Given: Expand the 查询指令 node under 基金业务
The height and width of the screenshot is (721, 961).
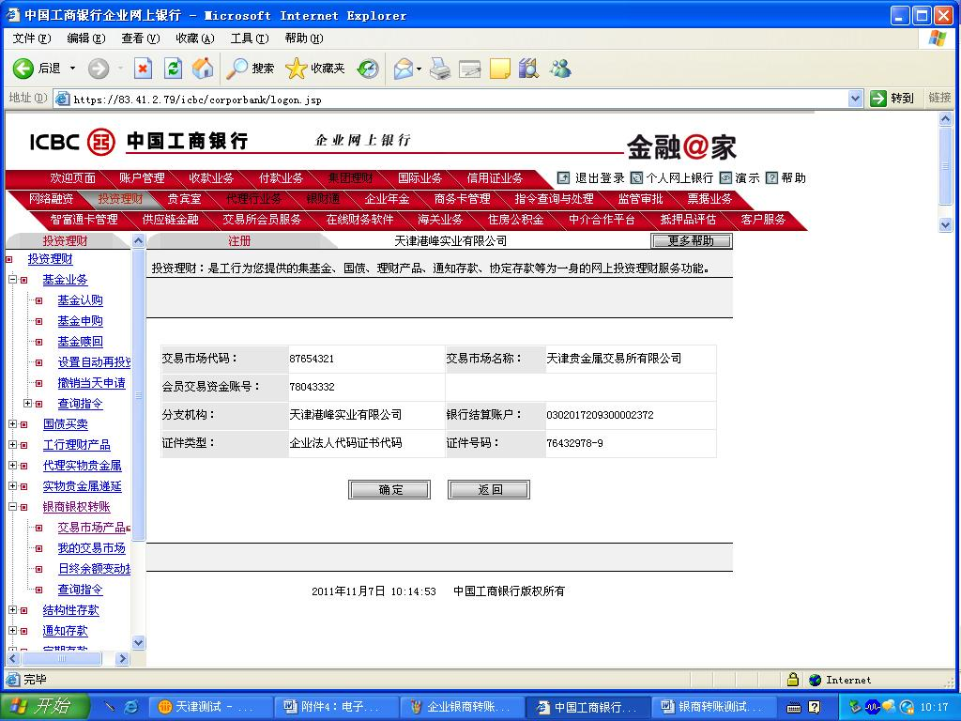Looking at the screenshot, I should pos(27,404).
